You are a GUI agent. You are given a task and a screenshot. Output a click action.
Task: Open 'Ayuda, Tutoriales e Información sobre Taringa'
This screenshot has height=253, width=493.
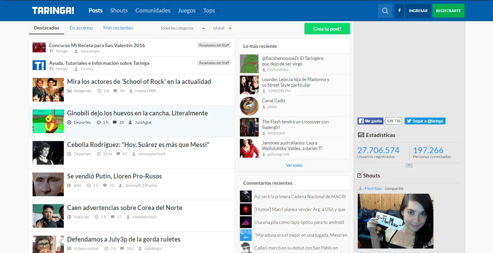[99, 63]
